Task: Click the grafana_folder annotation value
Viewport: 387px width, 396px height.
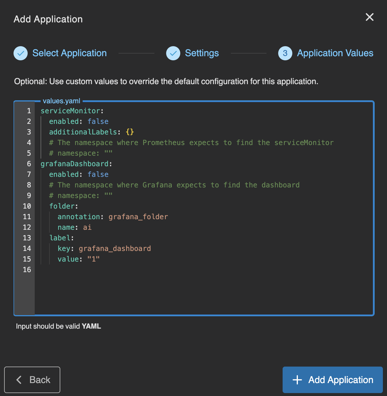Action: click(x=138, y=217)
